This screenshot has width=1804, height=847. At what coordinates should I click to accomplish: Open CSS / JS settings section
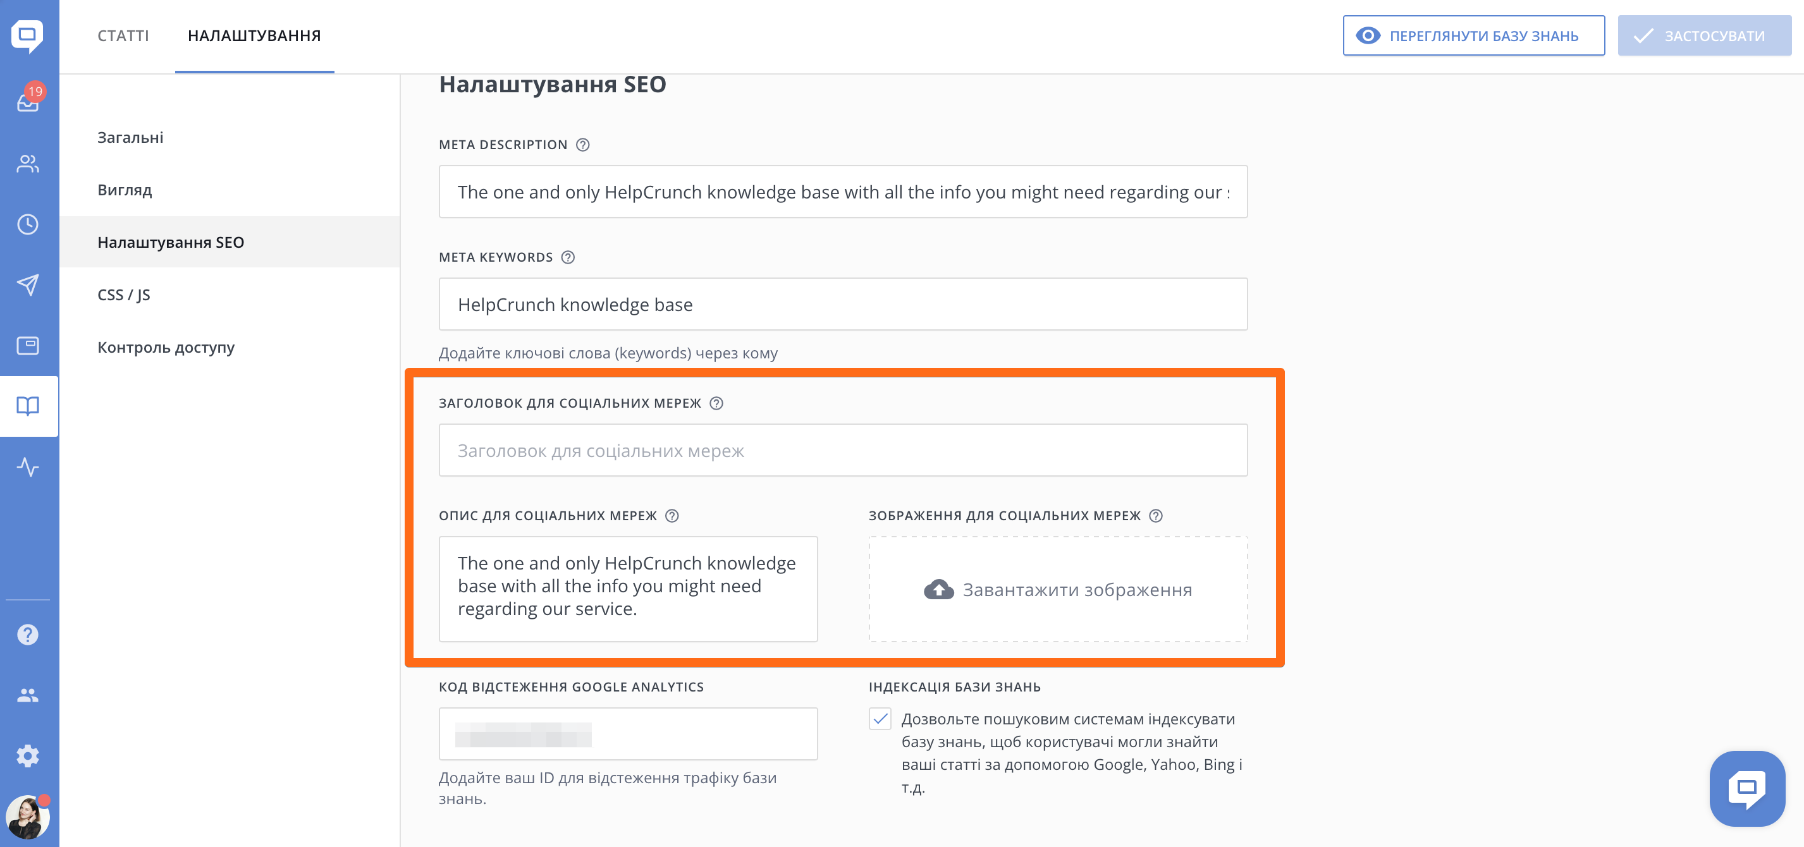point(124,295)
